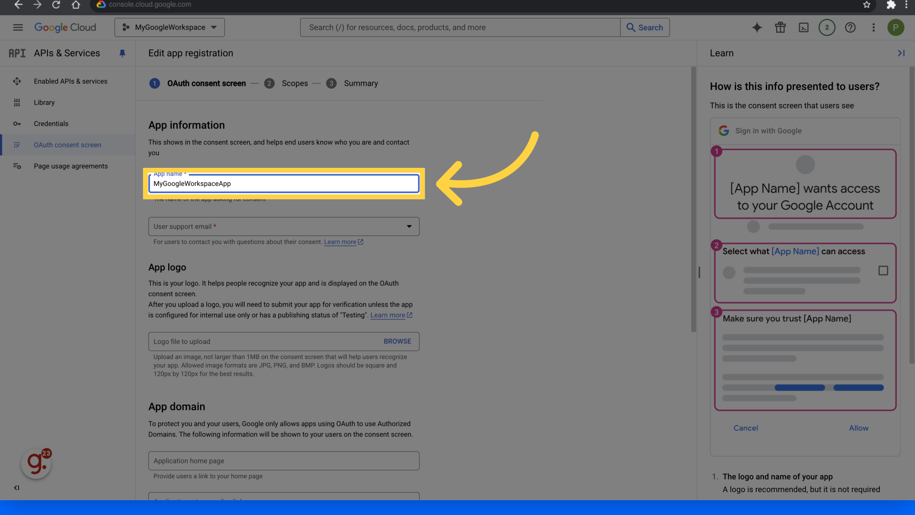Toggle the checkbox in the consent preview
915x515 pixels.
(x=883, y=271)
